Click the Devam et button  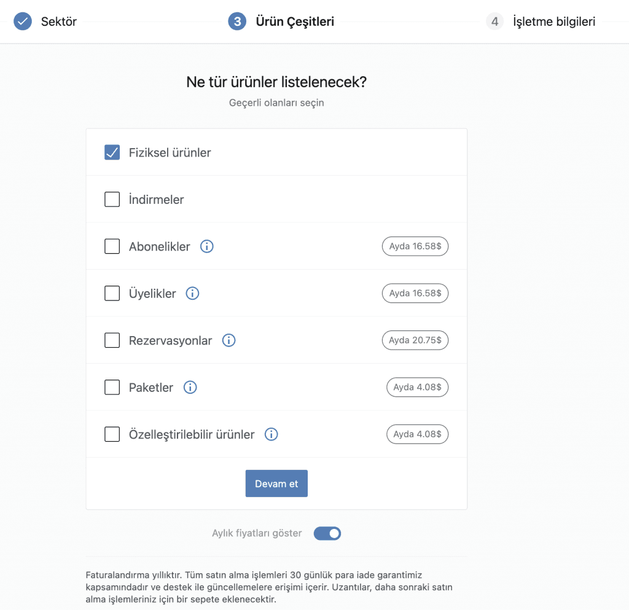276,483
